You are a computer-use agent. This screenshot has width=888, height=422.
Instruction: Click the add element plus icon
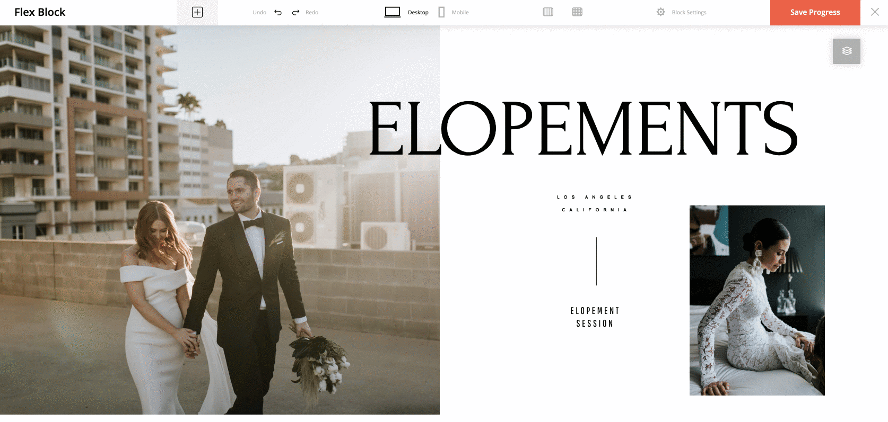coord(197,12)
